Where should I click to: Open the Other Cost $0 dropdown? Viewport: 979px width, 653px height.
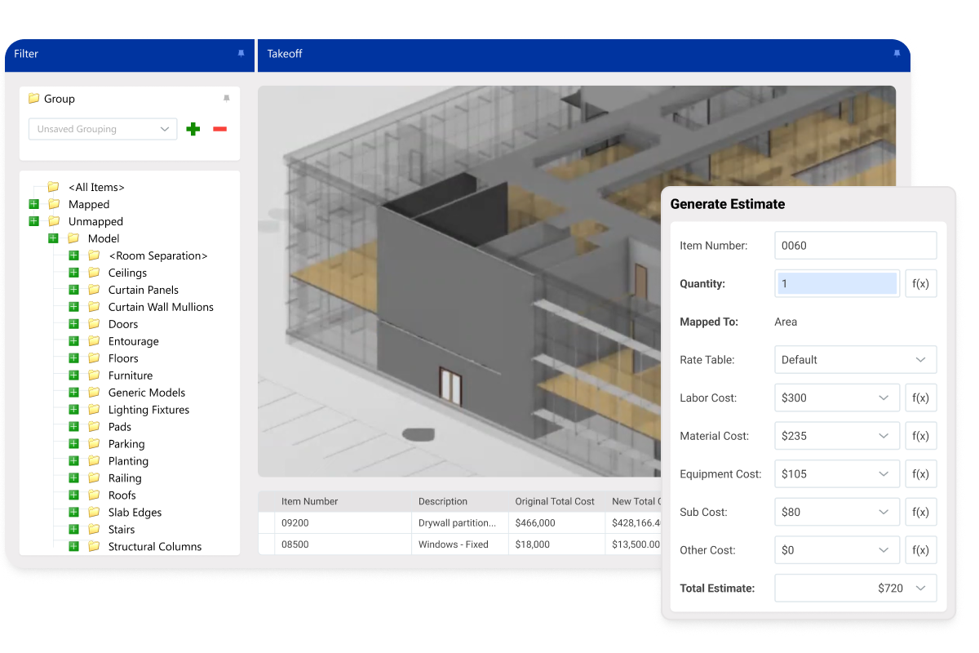(837, 550)
